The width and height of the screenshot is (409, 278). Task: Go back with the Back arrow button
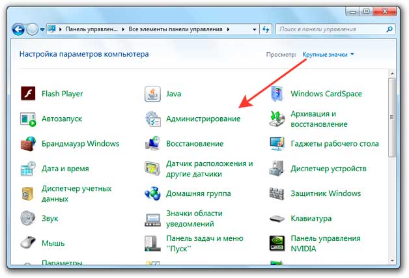tap(18, 29)
